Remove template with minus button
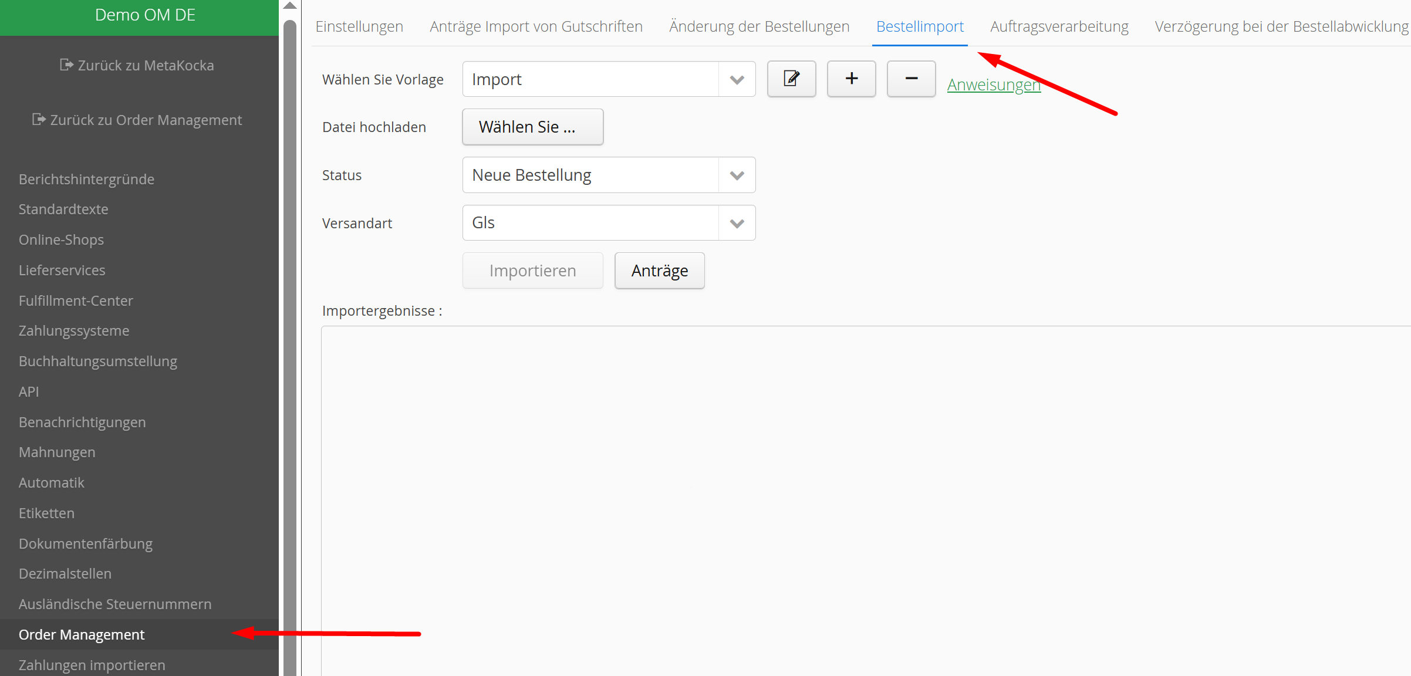This screenshot has width=1411, height=676. pos(911,79)
